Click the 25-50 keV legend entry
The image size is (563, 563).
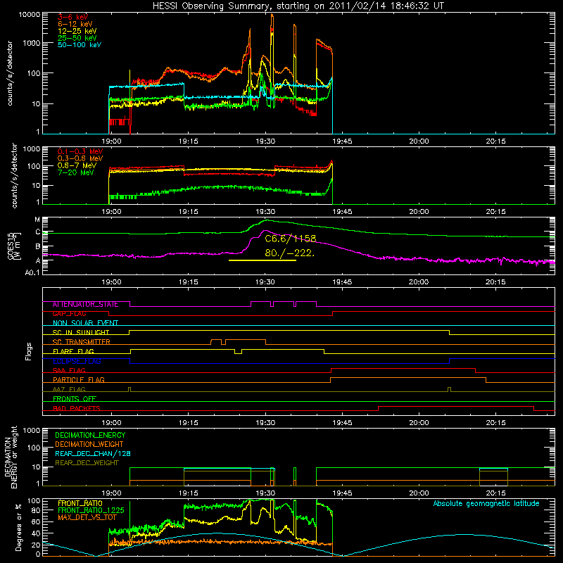(77, 38)
